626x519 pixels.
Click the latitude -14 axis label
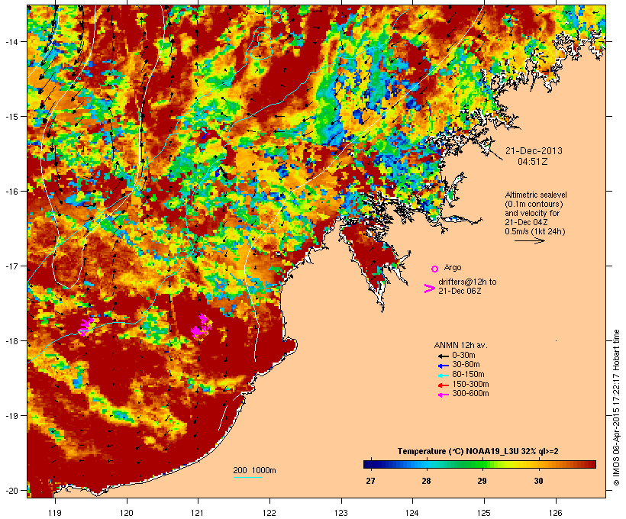[x=11, y=41]
